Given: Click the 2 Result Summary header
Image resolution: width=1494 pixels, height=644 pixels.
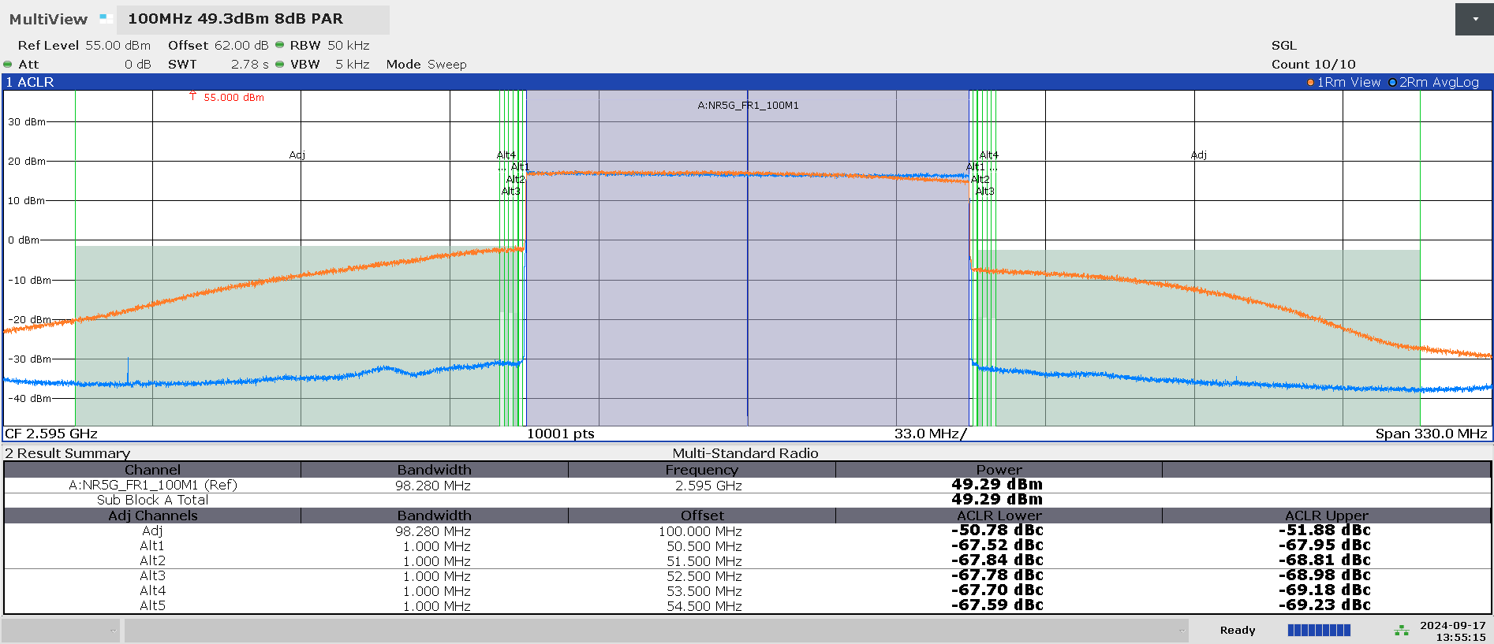Looking at the screenshot, I should 68,453.
